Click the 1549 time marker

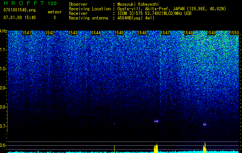click(x=211, y=33)
